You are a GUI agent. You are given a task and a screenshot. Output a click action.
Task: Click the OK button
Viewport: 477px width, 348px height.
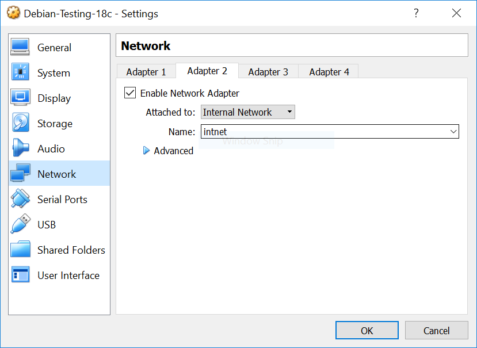(367, 330)
